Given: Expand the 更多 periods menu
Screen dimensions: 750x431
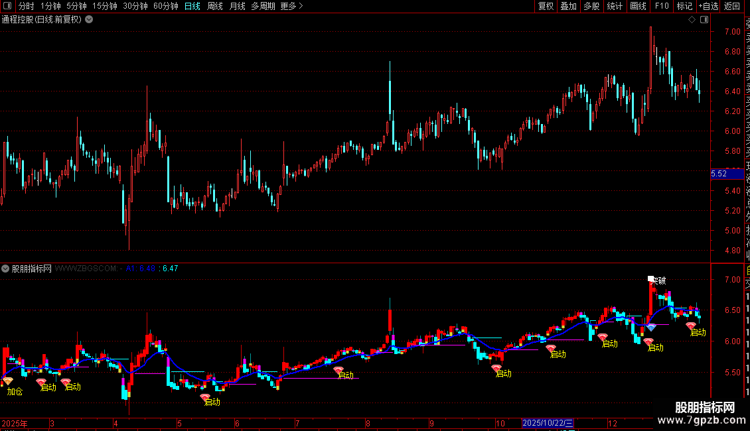Looking at the screenshot, I should click(x=291, y=6).
